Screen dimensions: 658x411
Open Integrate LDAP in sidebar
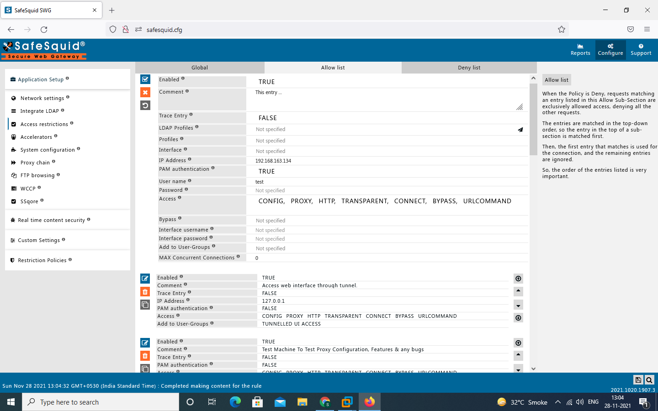click(39, 111)
